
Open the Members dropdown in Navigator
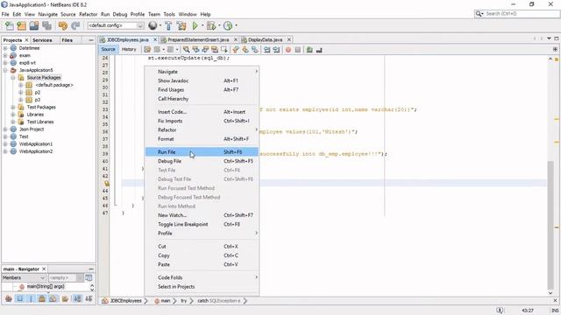tap(24, 277)
